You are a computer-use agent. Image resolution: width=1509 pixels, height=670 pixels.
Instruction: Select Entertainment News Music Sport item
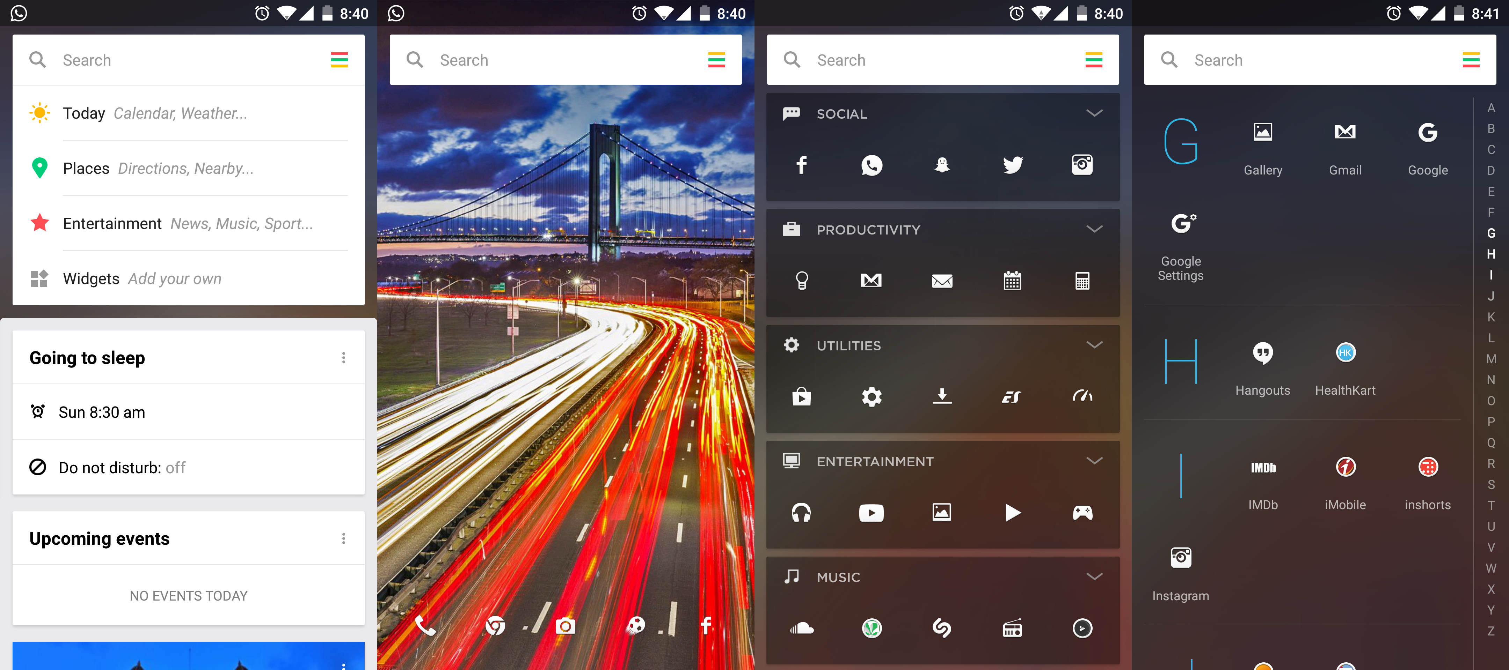189,223
